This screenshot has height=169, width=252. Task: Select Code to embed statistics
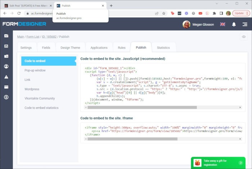click(41, 108)
